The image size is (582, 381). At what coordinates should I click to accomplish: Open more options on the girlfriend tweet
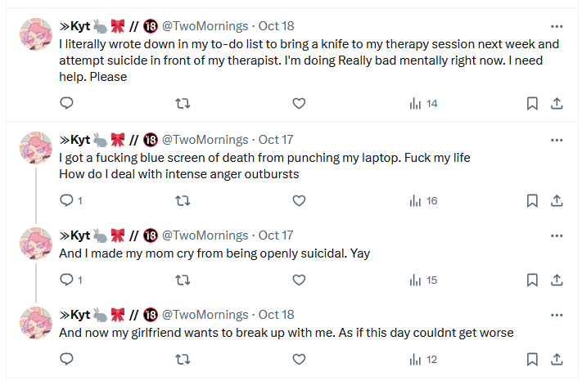click(x=557, y=315)
